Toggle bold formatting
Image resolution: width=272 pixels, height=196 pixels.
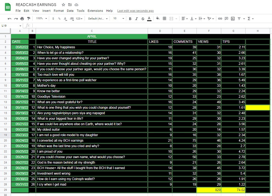[130, 19]
